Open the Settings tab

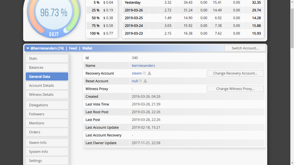tap(47, 161)
